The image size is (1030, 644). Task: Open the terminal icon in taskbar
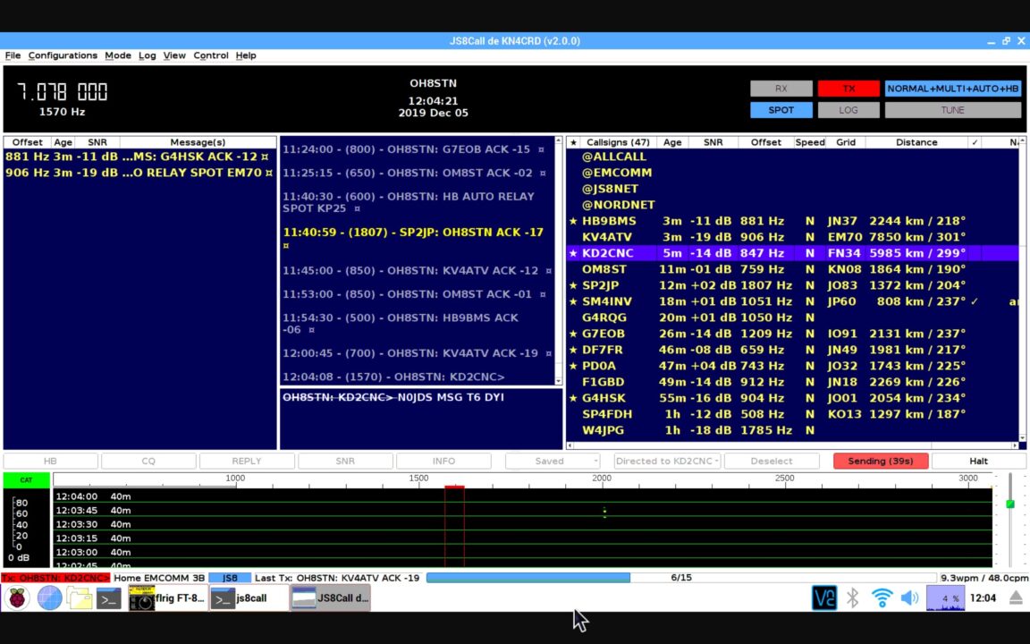point(109,598)
